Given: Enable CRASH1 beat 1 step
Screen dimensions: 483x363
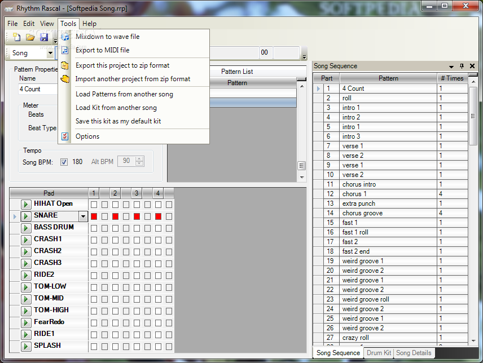Looking at the screenshot, I should point(94,240).
